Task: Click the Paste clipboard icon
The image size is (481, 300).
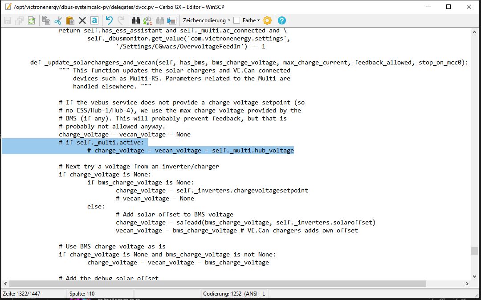Action: tap(70, 20)
